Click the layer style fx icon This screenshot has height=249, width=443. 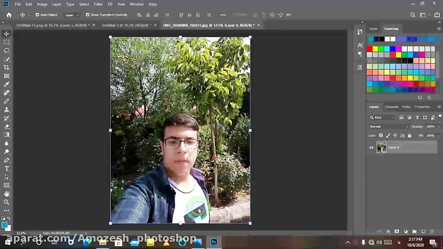388,231
